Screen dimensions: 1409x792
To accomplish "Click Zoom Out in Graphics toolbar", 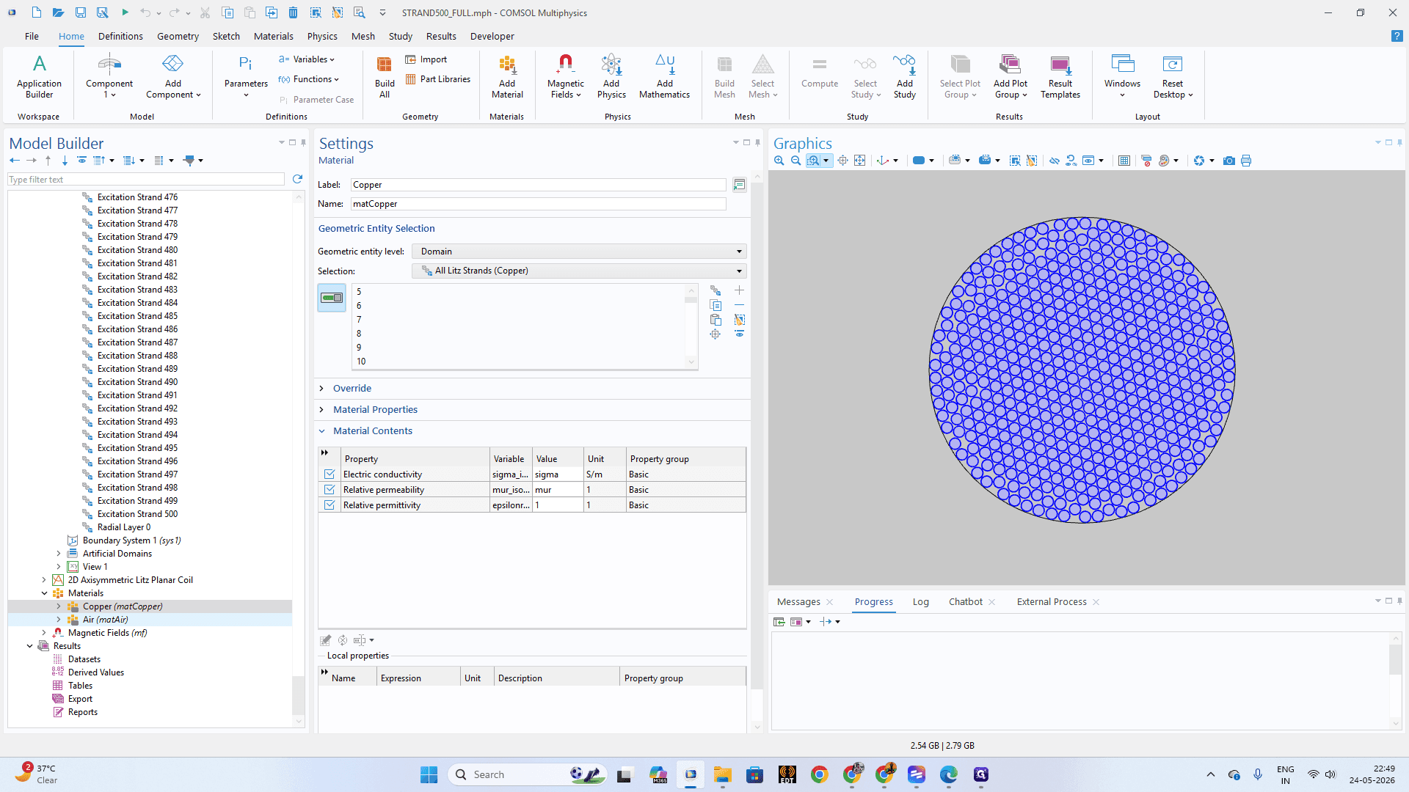I will point(796,161).
